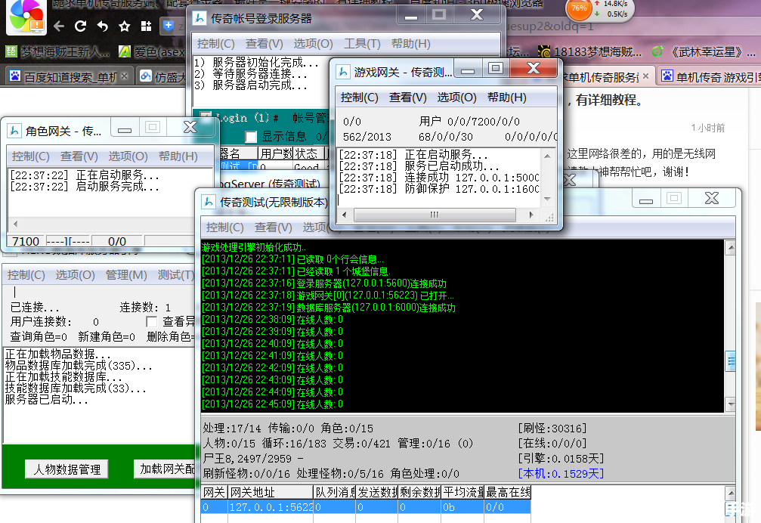Image resolution: width=761 pixels, height=523 pixels.
Task: Click the 用户数 column header in login server
Action: coord(276,153)
